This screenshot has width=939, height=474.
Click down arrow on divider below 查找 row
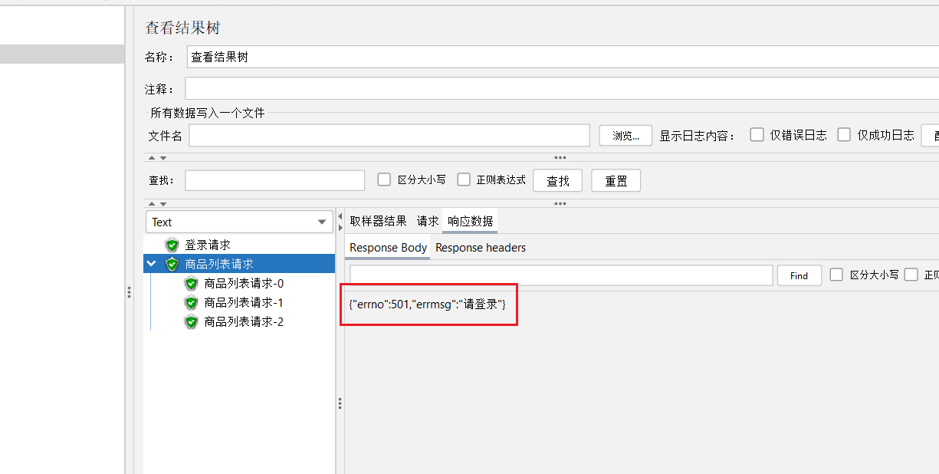pos(163,204)
